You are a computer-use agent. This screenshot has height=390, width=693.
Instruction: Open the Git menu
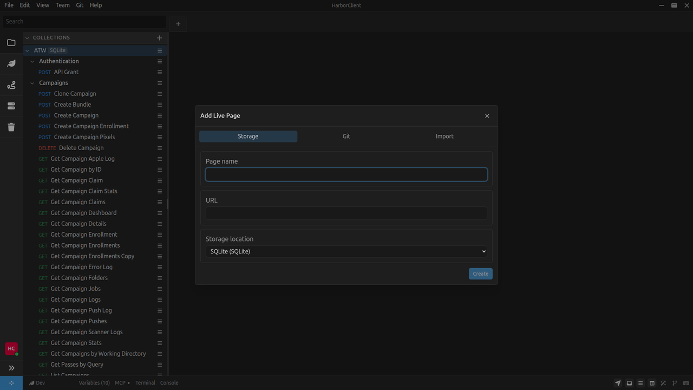(80, 5)
